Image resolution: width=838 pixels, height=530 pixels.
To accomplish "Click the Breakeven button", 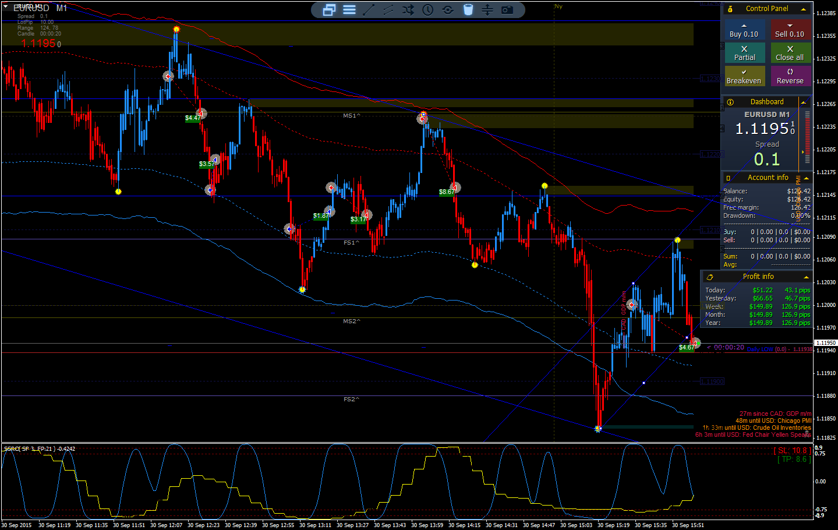I will pyautogui.click(x=744, y=76).
